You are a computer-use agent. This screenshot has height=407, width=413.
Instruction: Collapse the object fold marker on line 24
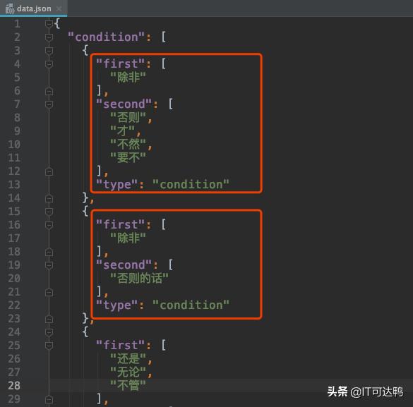coord(49,332)
